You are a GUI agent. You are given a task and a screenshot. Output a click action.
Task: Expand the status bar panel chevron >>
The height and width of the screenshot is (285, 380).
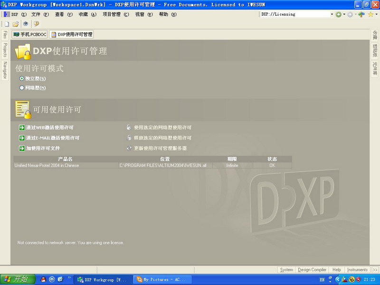click(375, 270)
